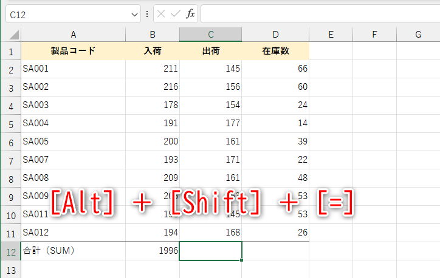The image size is (440, 278).
Task: Select row 11 header
Action: 11,233
